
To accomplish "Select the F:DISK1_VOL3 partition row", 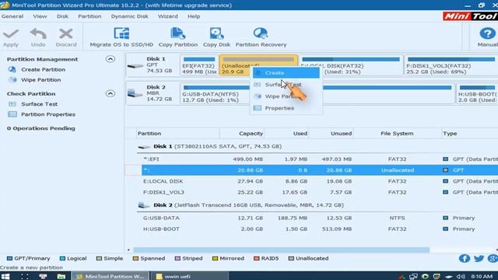I will click(319, 192).
